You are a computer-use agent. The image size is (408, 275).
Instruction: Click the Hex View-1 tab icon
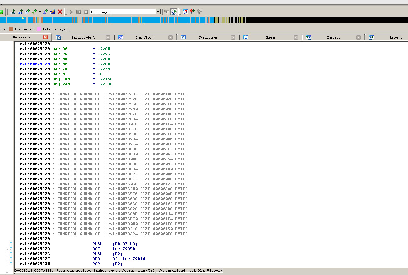click(121, 37)
